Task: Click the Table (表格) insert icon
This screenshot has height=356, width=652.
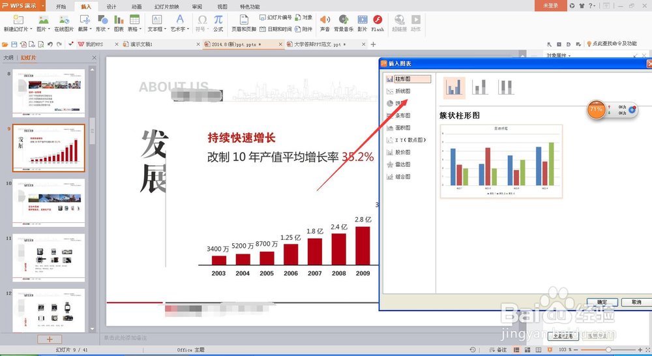Action: pos(134,20)
